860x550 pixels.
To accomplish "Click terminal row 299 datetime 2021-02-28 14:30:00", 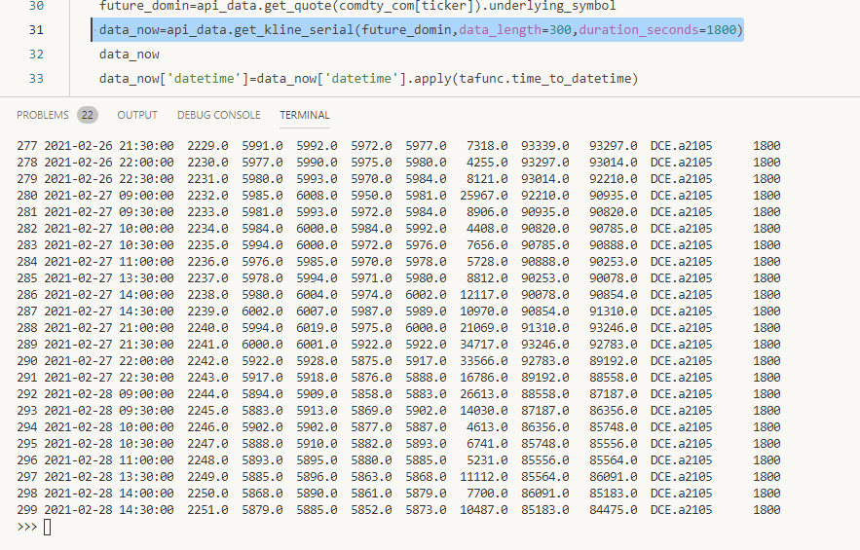I will (109, 510).
